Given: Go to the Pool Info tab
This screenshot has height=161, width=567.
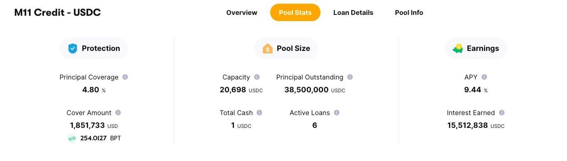Looking at the screenshot, I should (x=409, y=12).
